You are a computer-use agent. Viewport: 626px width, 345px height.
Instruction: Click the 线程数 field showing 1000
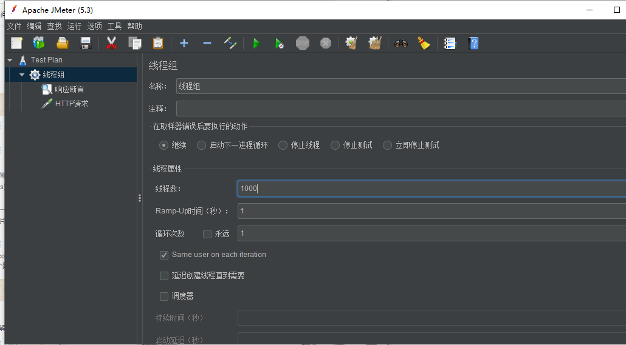432,189
